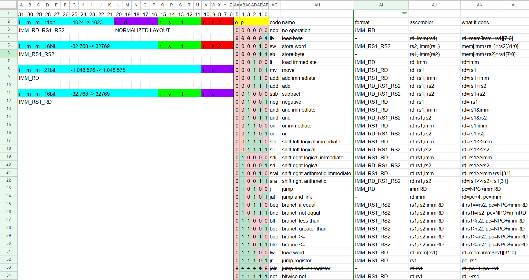Select the column AG header
This screenshot has width=529, height=280.
(274, 5)
